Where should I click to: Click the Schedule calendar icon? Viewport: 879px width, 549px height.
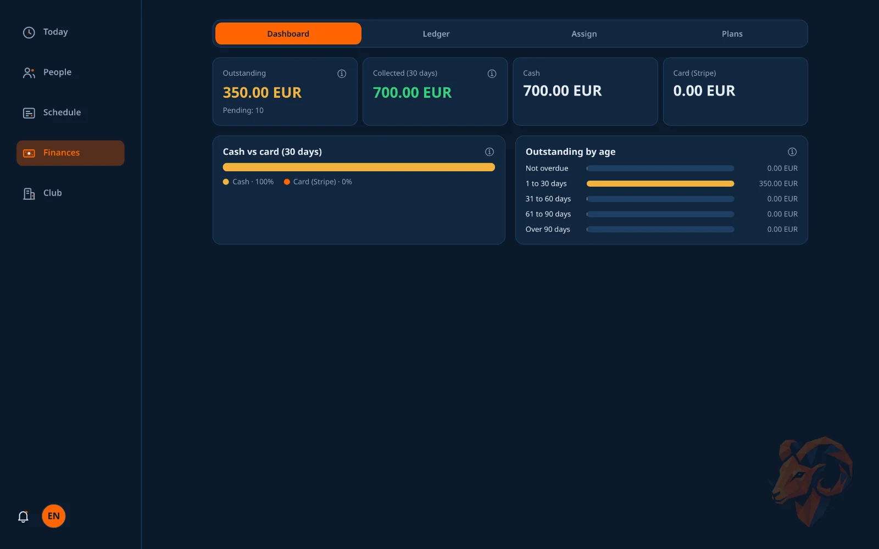tap(29, 113)
